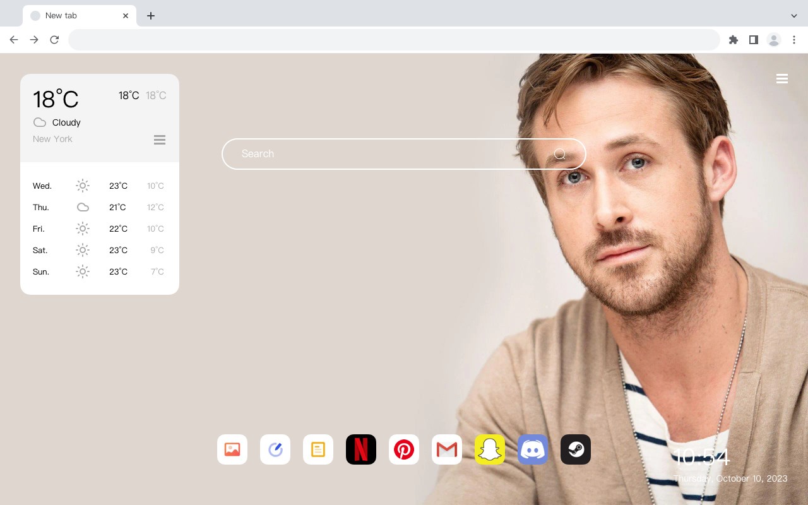Click the New York location label
808x505 pixels.
coord(52,139)
